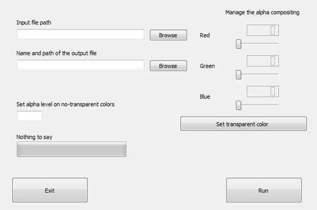Click the Browse button for output file

[168, 66]
